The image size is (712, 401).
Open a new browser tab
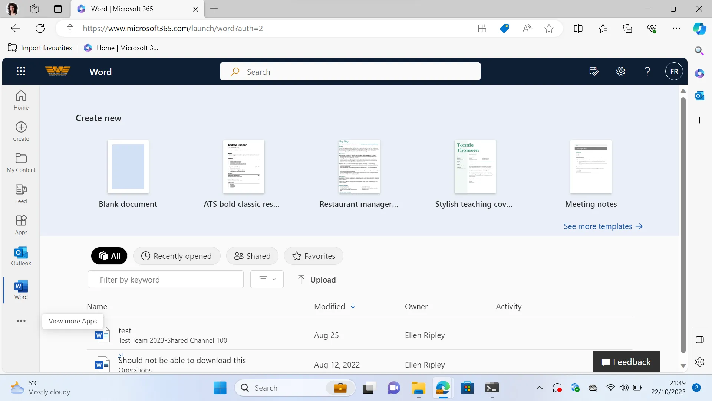[214, 9]
